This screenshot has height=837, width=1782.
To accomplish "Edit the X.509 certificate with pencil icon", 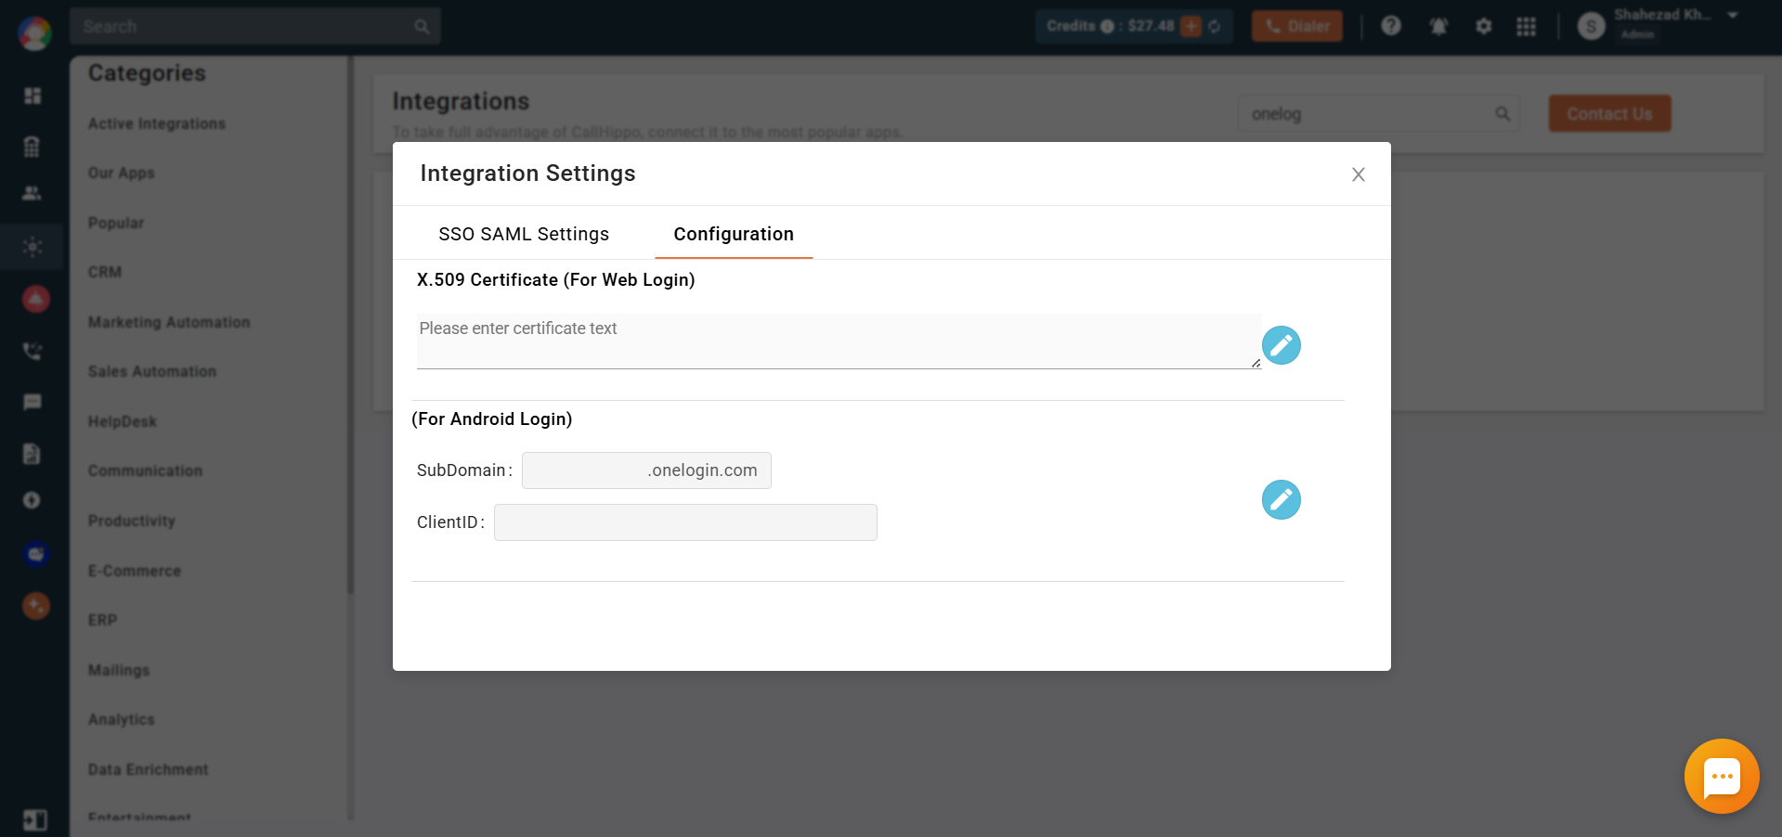I will click(x=1281, y=345).
